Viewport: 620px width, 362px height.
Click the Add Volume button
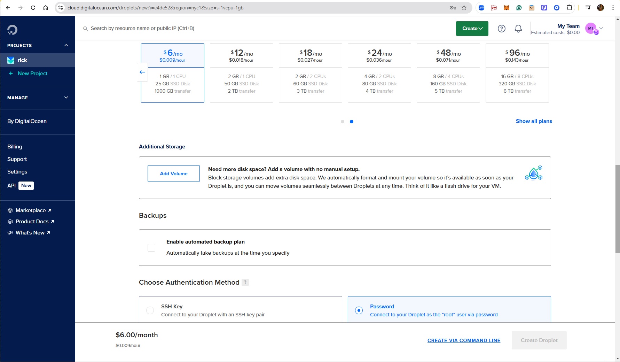tap(174, 174)
